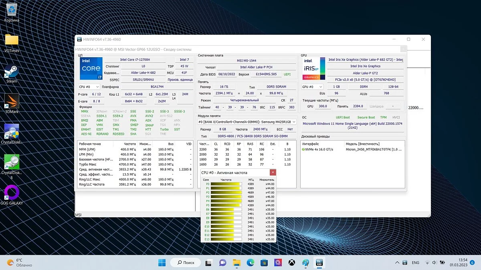Screen dimensions: 481x270
Task: Click the ENG language indicator in tray
Action: [415, 262]
